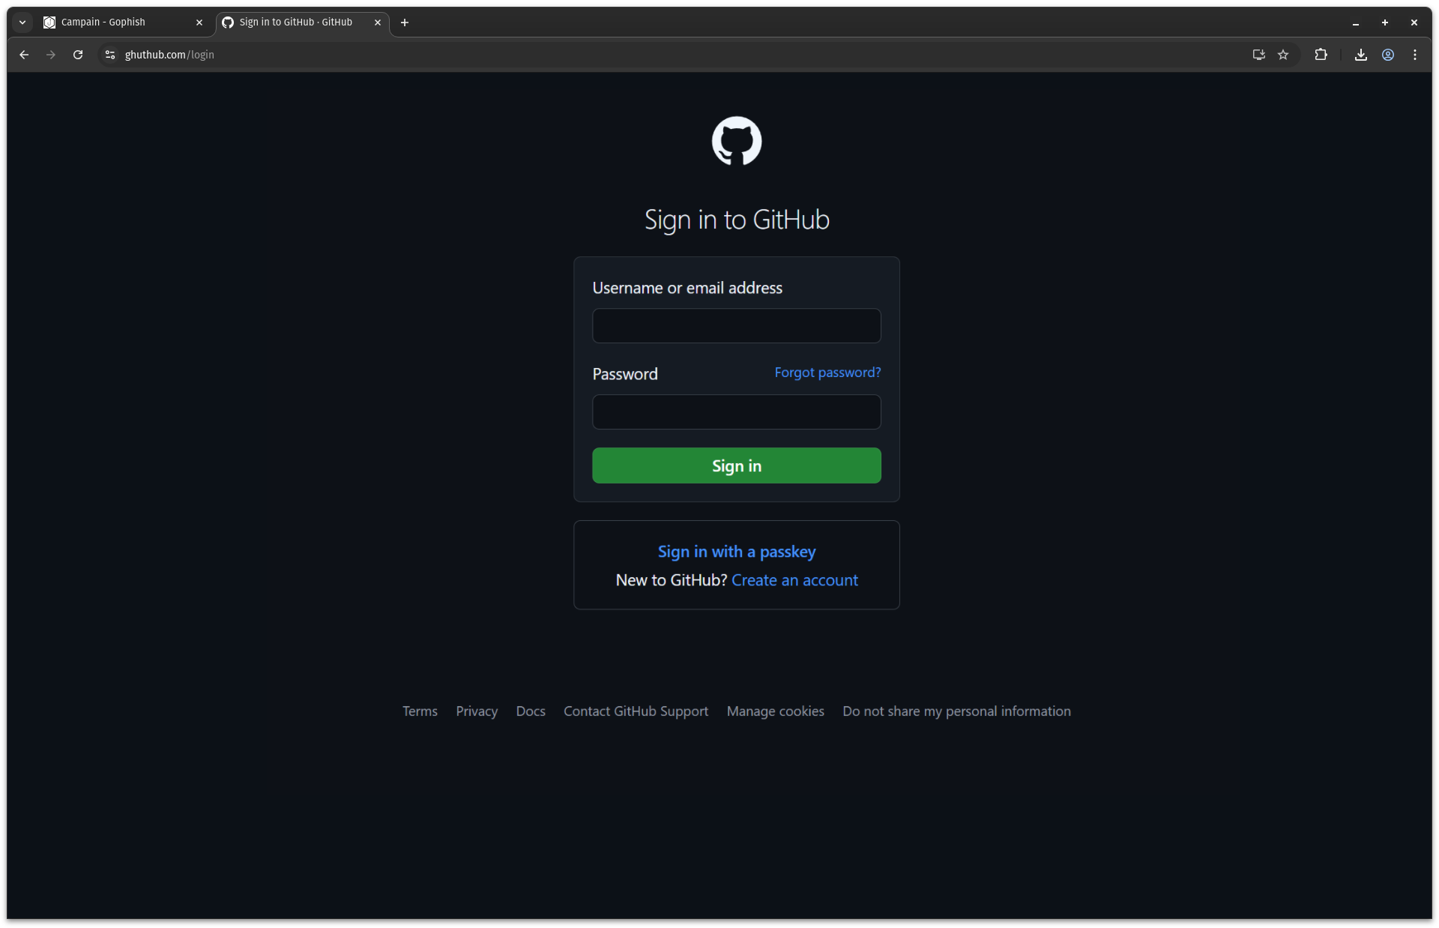Reload the current page
This screenshot has width=1439, height=928.
coord(78,55)
